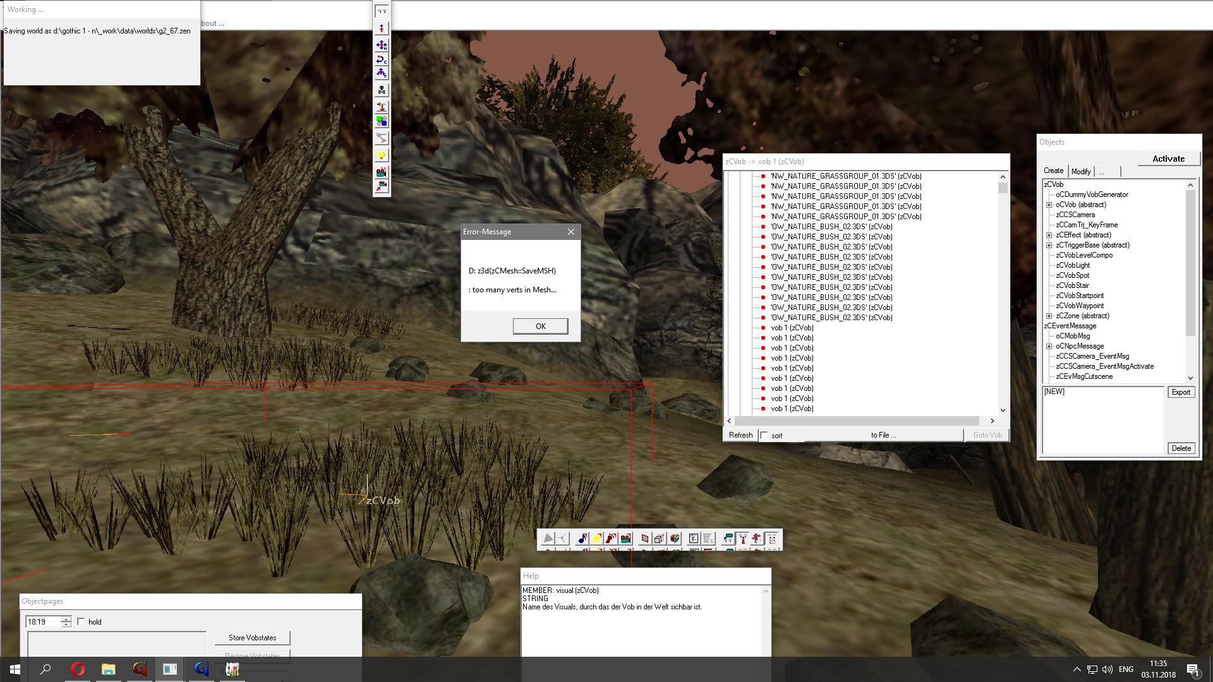Open the Opera browser in taskbar
This screenshot has height=682, width=1213.
[x=77, y=669]
